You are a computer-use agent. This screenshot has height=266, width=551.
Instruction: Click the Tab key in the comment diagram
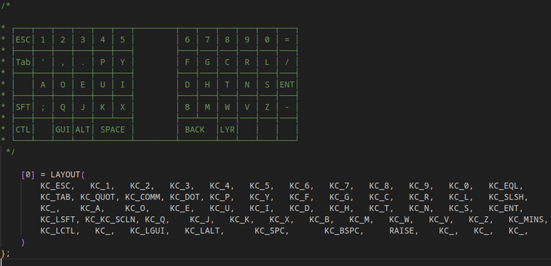(23, 62)
